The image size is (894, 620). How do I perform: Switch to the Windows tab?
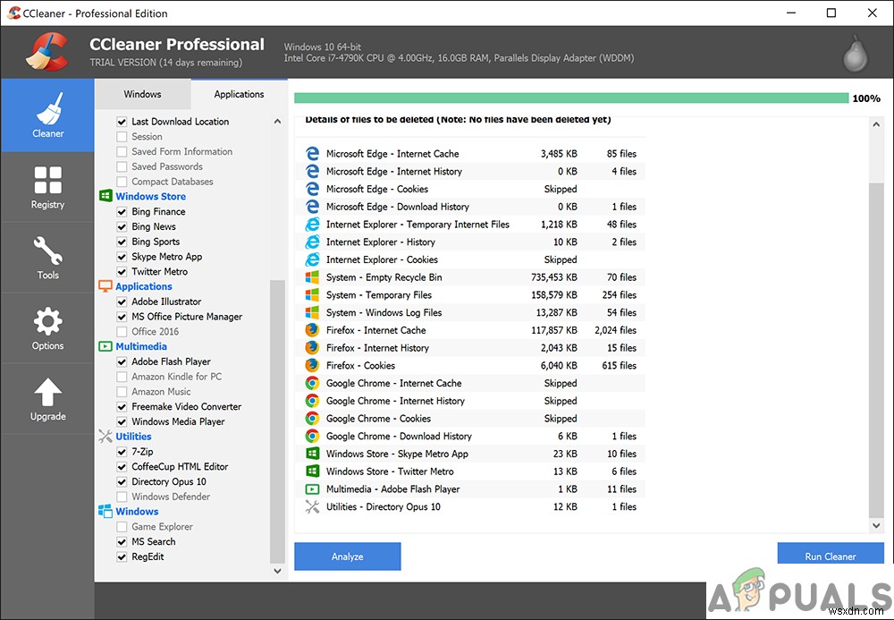point(142,94)
